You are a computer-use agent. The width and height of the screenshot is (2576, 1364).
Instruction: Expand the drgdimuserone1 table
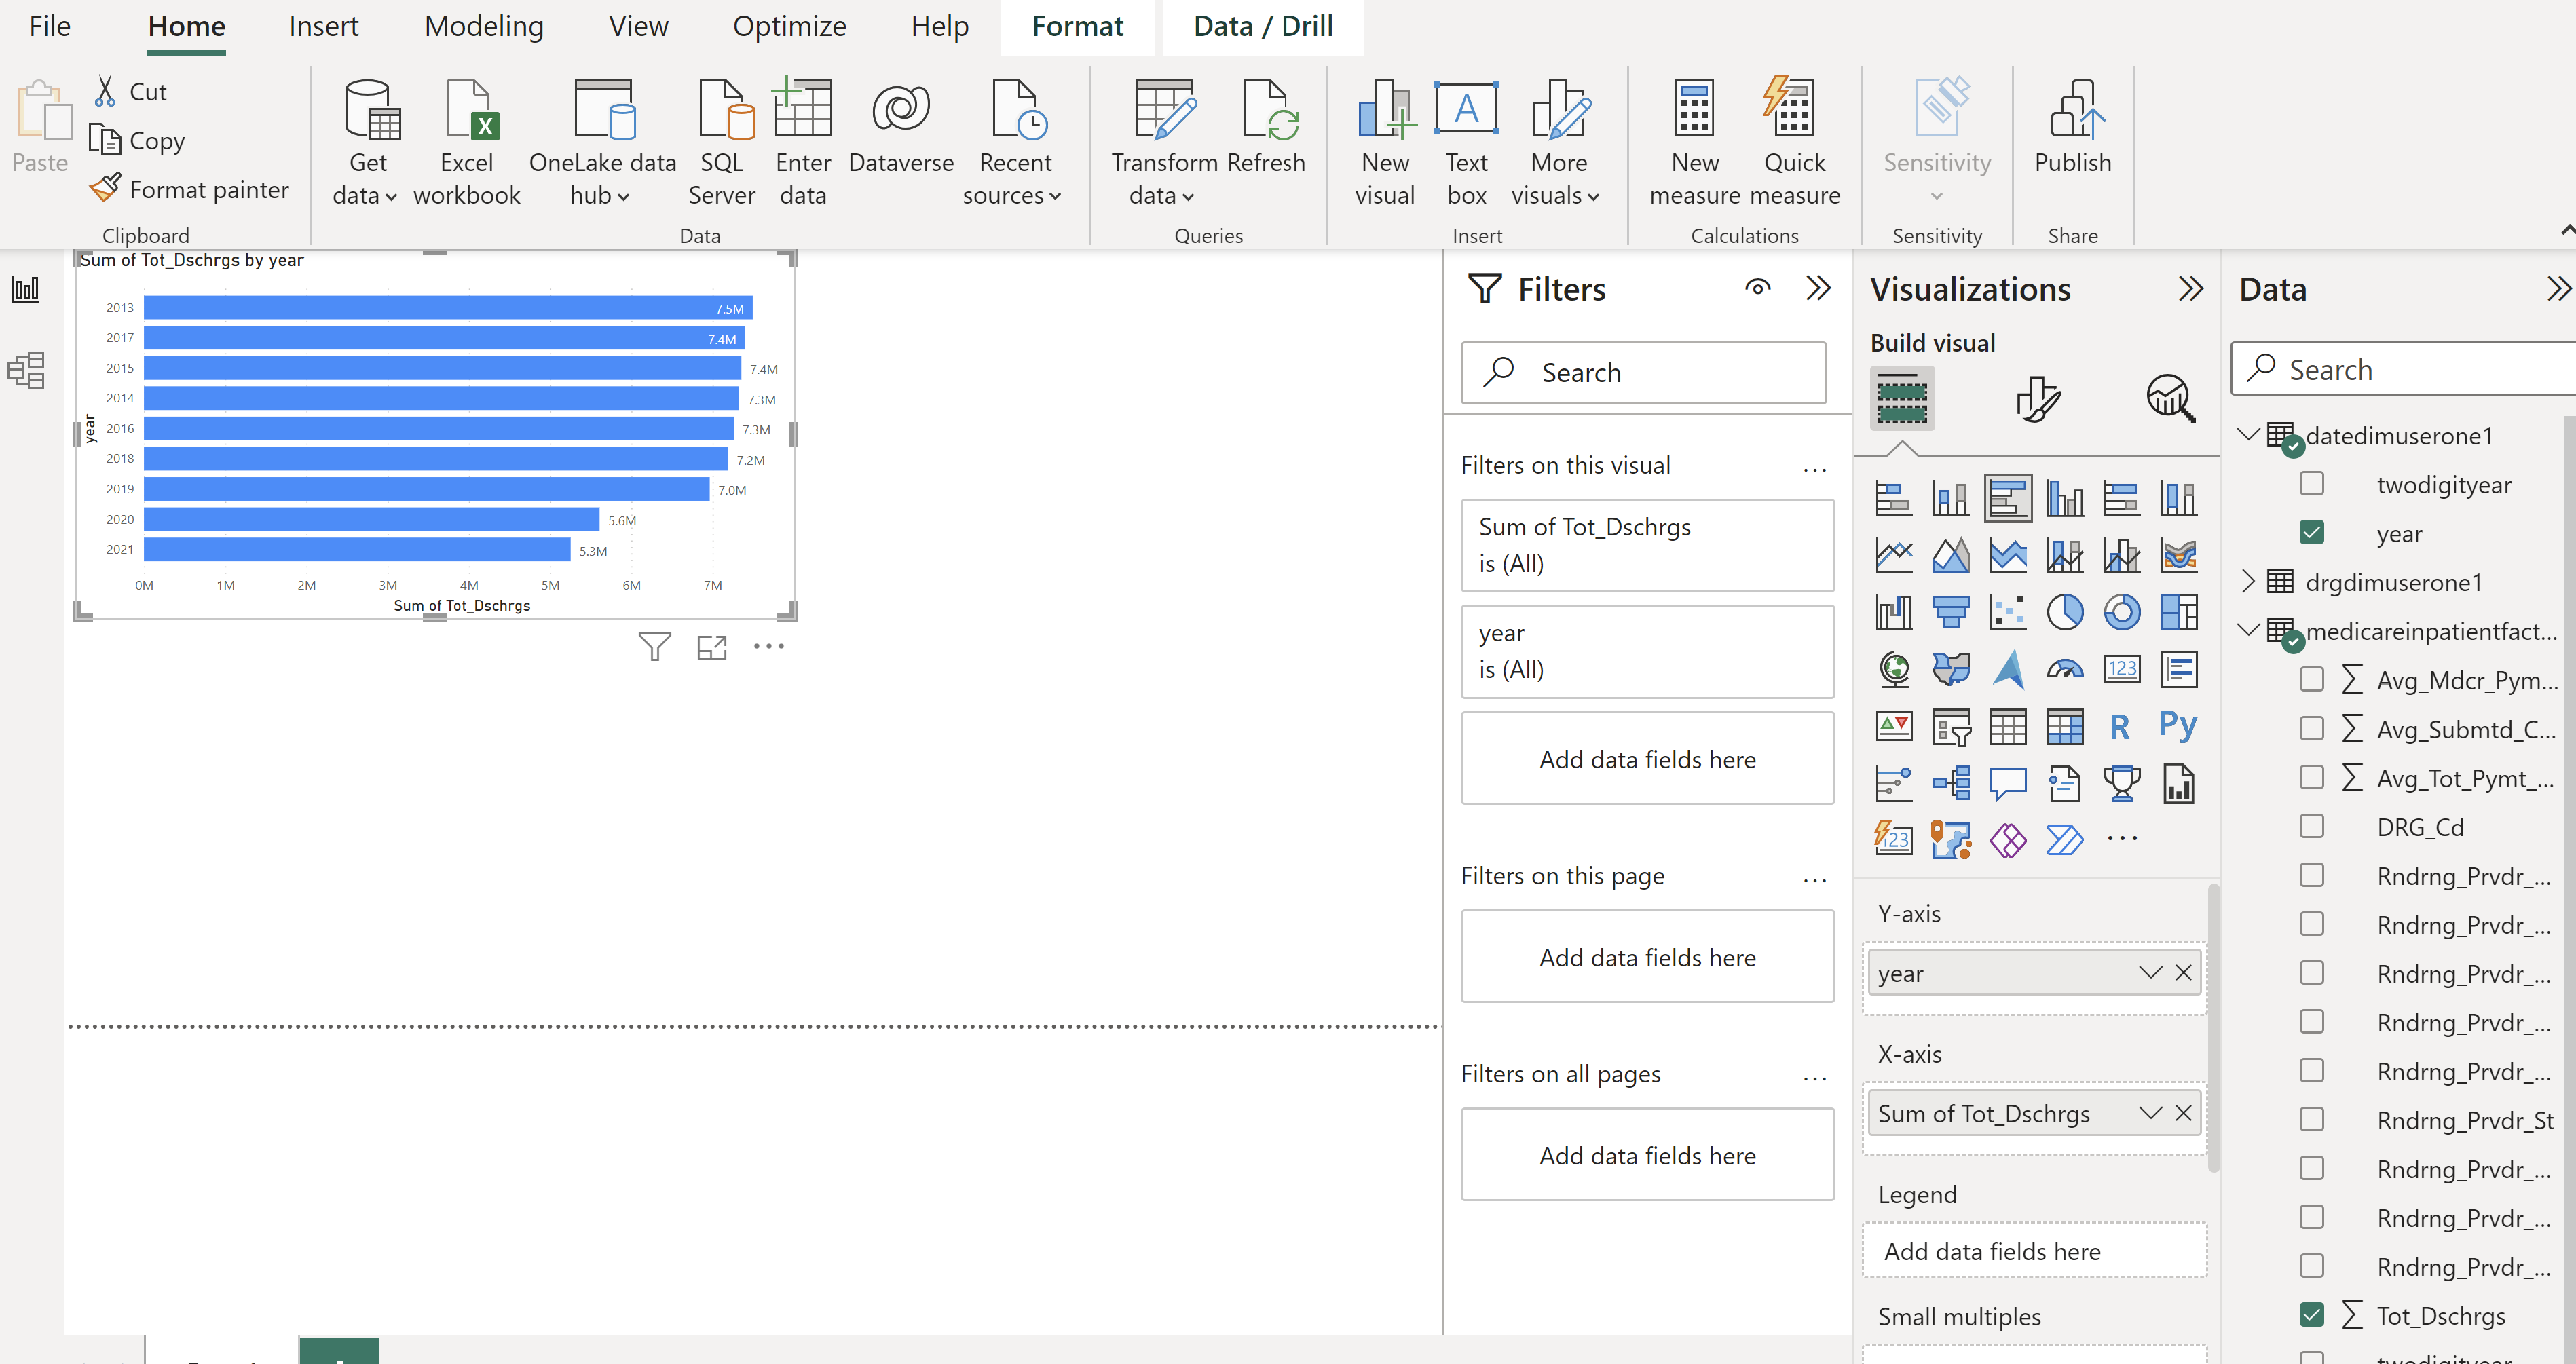click(x=2248, y=581)
